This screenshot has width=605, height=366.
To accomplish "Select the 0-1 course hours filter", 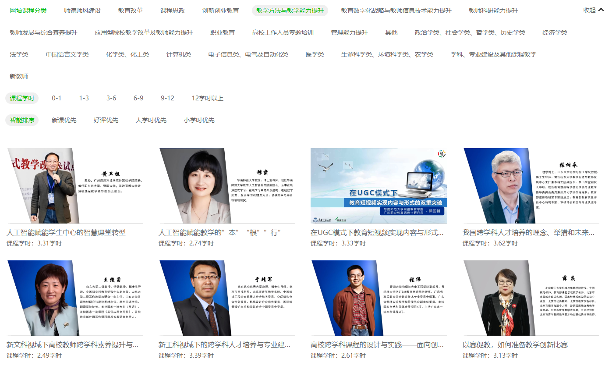I will coord(57,98).
